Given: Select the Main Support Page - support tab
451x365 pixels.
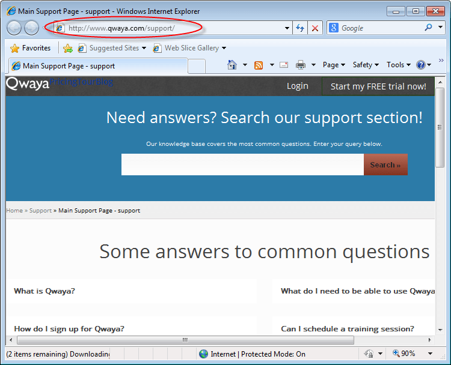Looking at the screenshot, I should [x=98, y=66].
